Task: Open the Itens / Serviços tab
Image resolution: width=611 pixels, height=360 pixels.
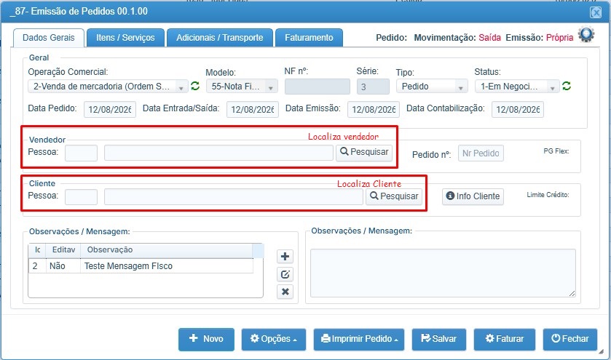Action: [125, 38]
